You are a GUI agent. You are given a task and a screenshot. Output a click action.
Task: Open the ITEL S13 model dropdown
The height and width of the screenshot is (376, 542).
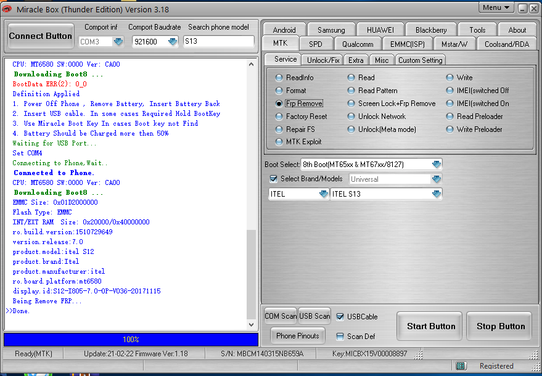click(437, 194)
